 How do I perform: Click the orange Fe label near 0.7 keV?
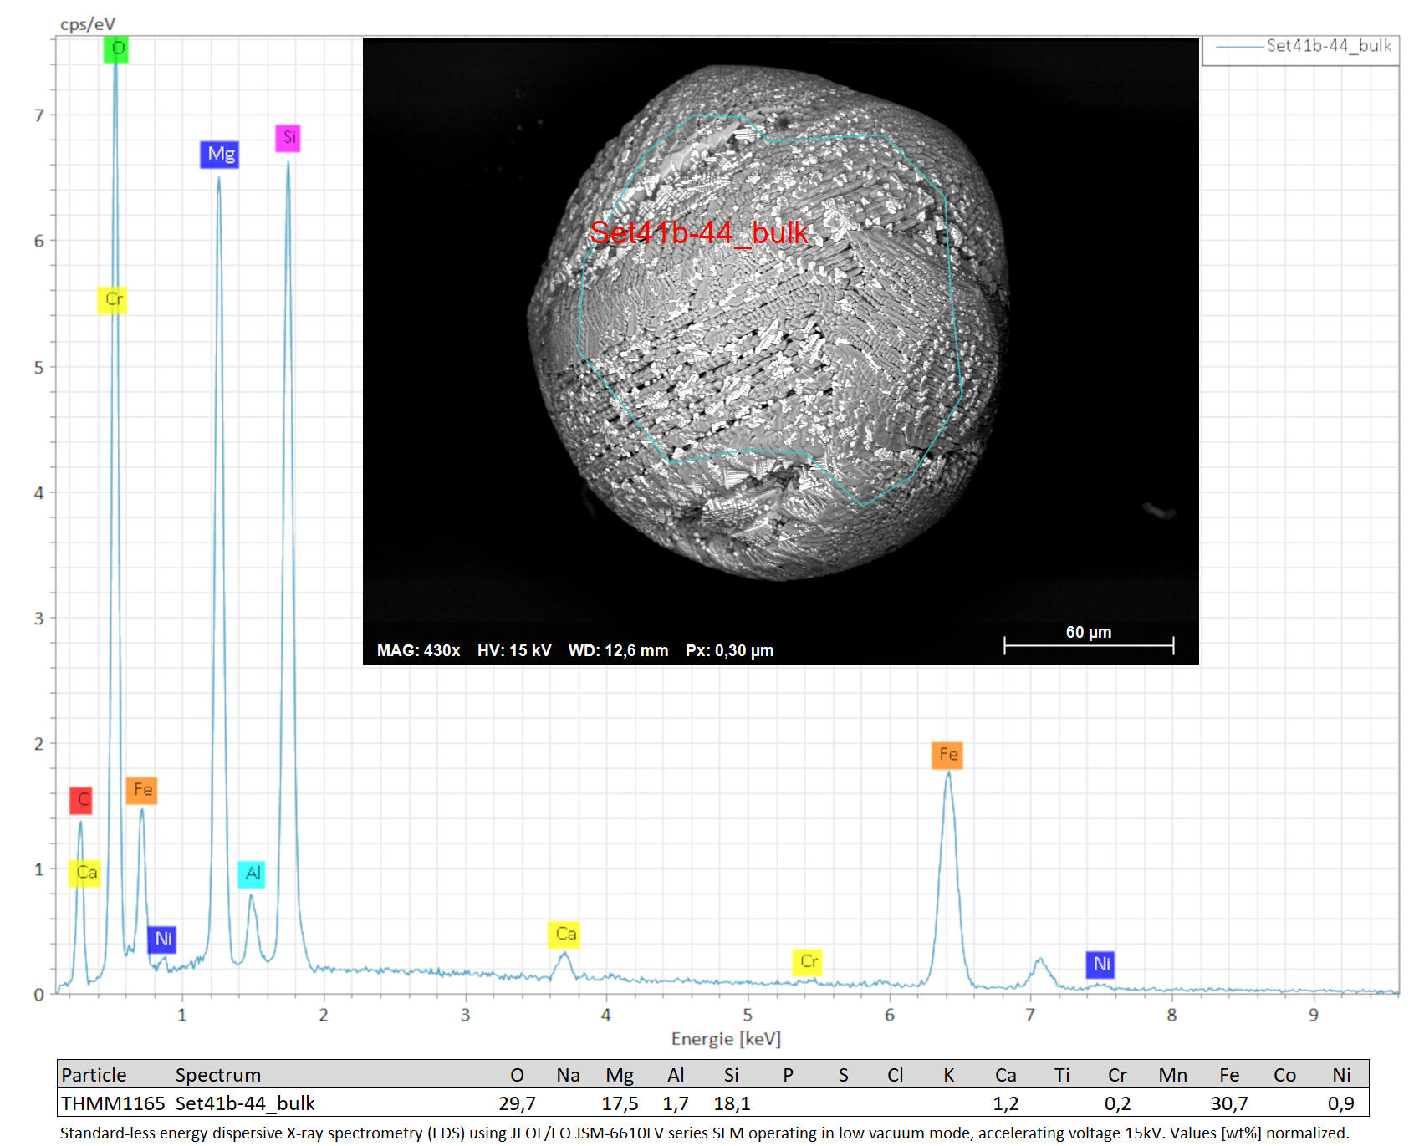[142, 790]
